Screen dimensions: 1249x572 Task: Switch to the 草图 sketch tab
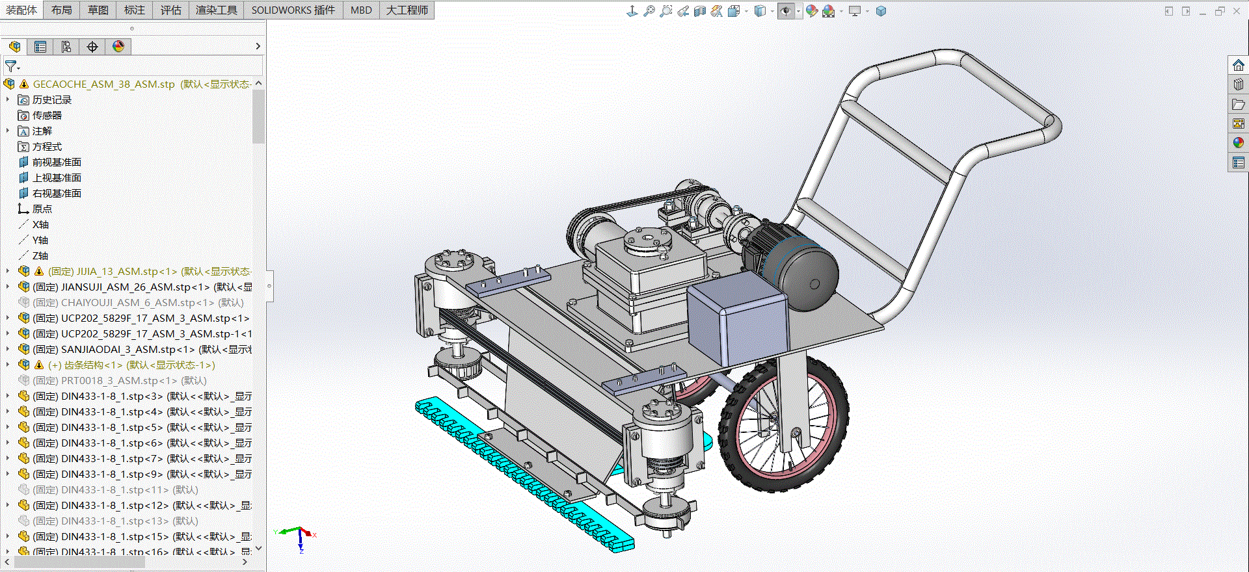click(x=98, y=10)
